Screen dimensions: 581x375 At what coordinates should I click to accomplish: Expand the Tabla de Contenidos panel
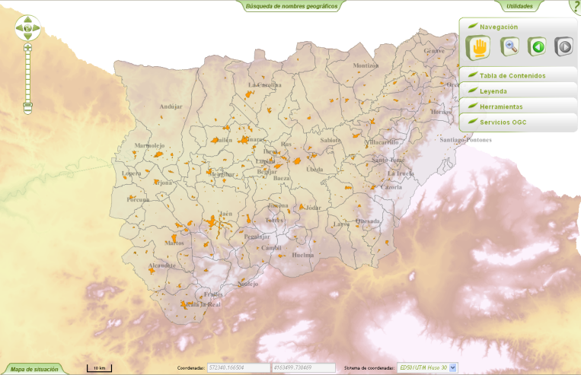(x=512, y=75)
